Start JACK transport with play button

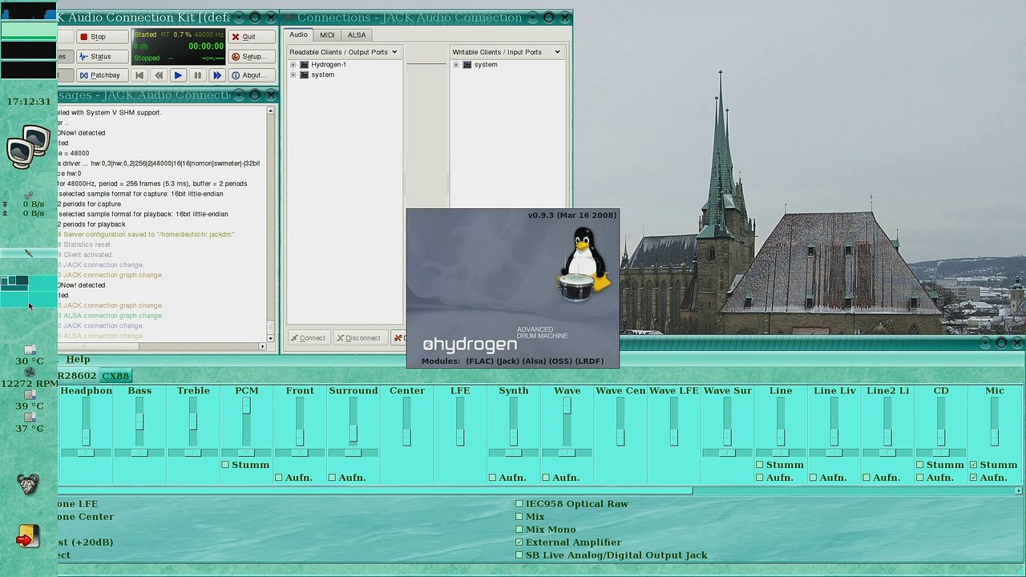pos(178,75)
